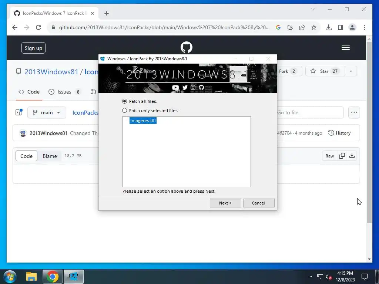Switch to the Code repository tab

(29, 92)
